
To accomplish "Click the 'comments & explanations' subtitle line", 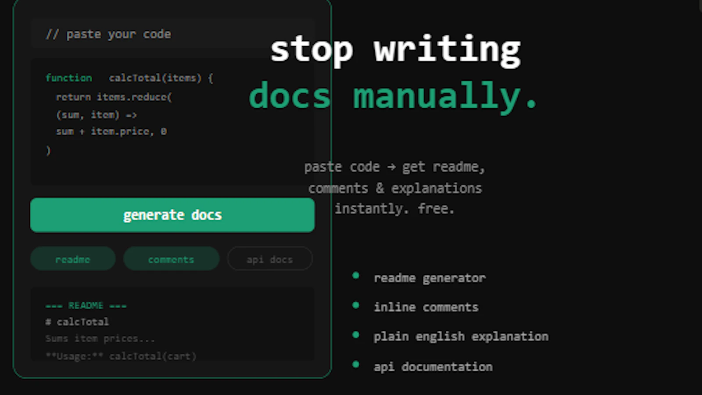I will [395, 188].
